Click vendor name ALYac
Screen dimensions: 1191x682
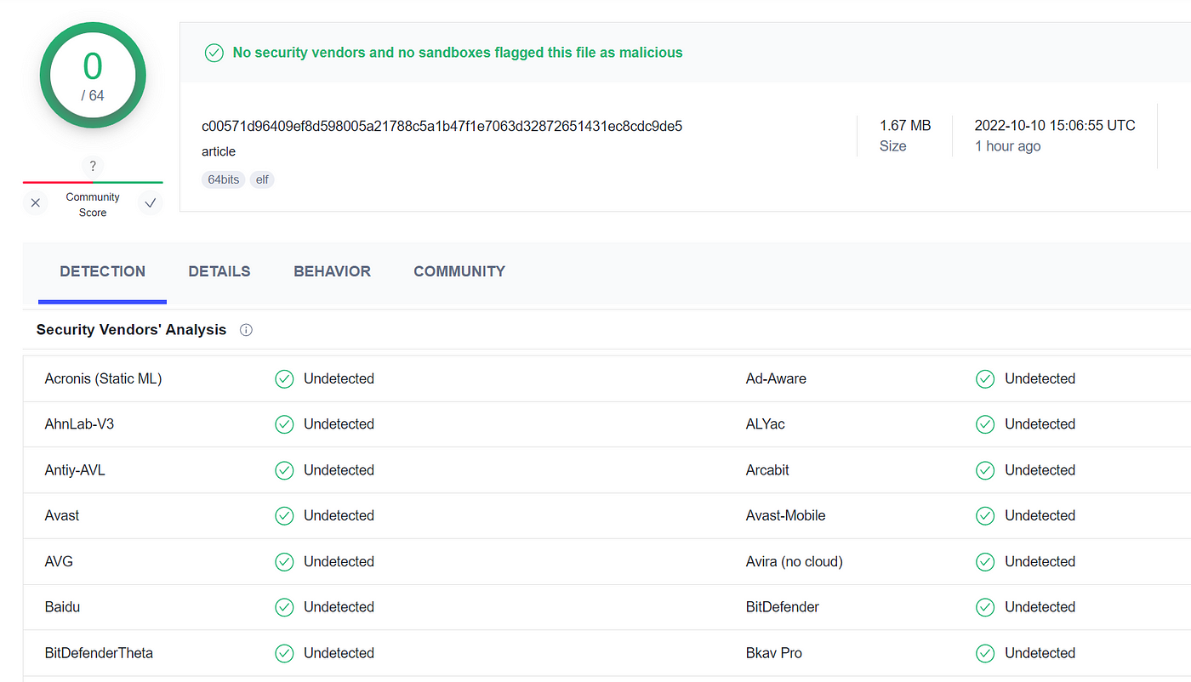[766, 424]
